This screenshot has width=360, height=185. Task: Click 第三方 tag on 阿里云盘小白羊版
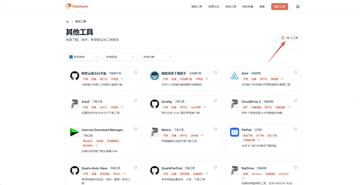[104, 79]
